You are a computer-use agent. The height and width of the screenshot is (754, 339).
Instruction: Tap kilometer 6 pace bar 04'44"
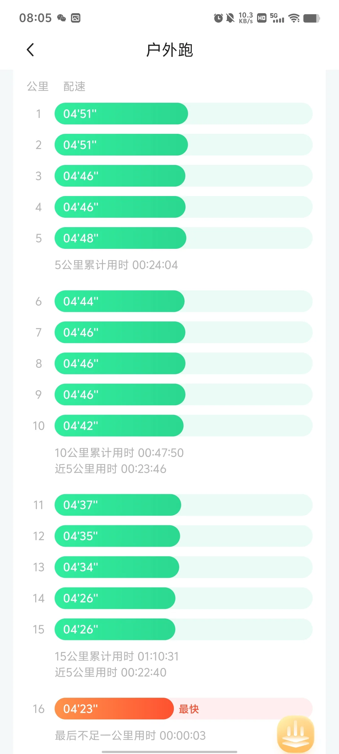point(120,301)
